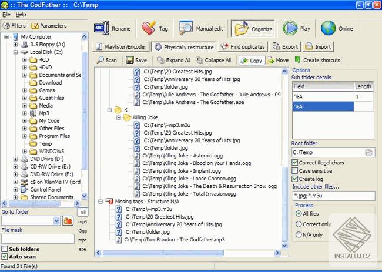Open the Import tab
The width and height of the screenshot is (382, 272).
318,47
